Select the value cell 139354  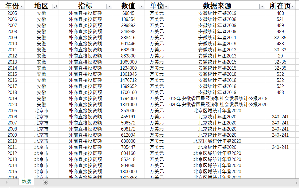click(x=128, y=19)
